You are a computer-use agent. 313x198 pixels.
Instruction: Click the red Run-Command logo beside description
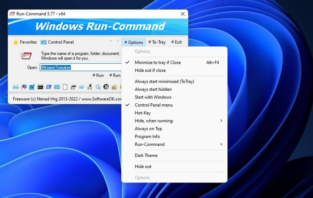[26, 56]
